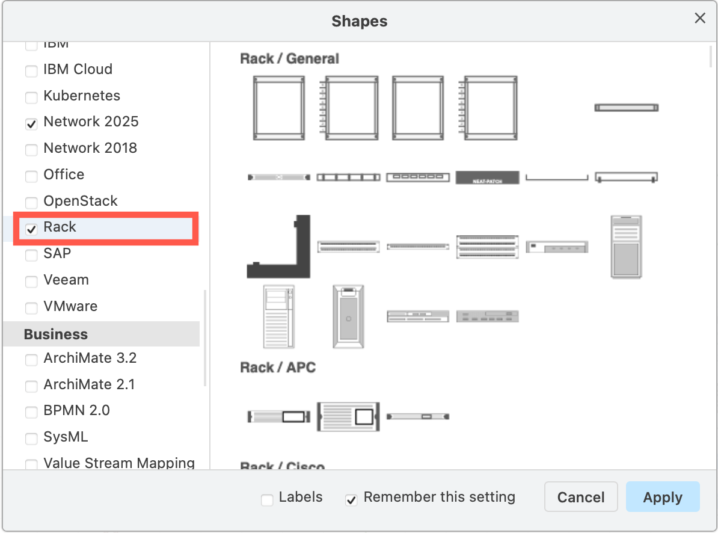Uncheck the Rack library

[x=31, y=229]
